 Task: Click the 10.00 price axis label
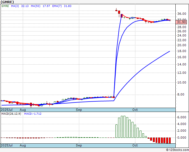pos(182,82)
